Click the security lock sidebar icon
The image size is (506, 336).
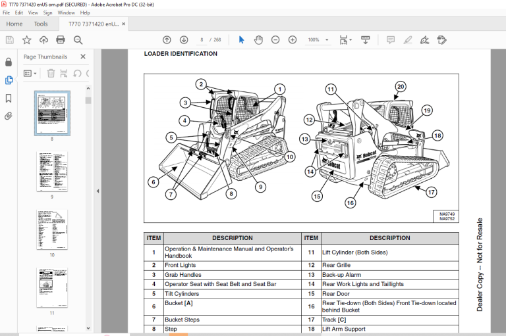click(9, 62)
